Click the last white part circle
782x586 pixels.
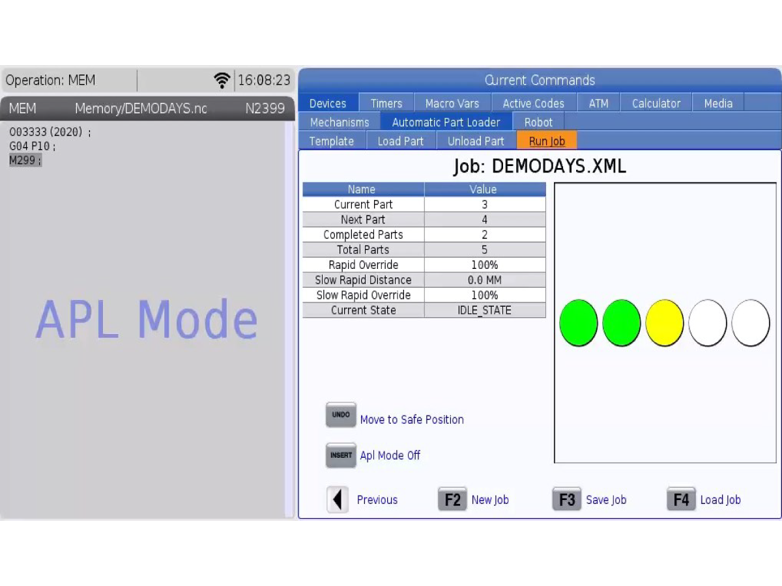[x=750, y=323]
